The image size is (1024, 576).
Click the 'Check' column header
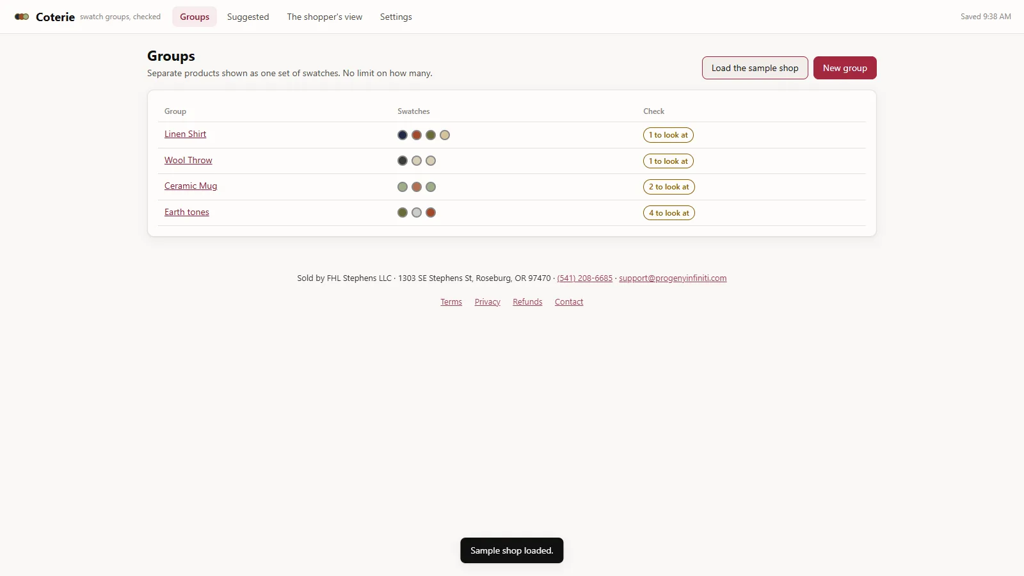(653, 111)
